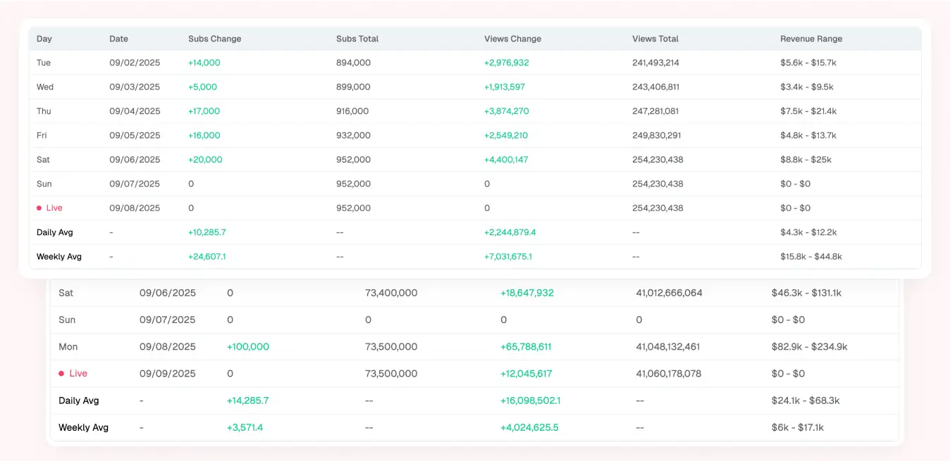Click the Wed row day label
Image resolution: width=950 pixels, height=461 pixels.
[45, 87]
